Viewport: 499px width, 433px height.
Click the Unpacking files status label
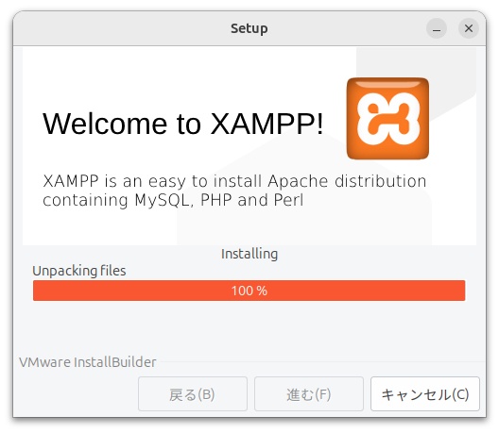[x=79, y=271]
